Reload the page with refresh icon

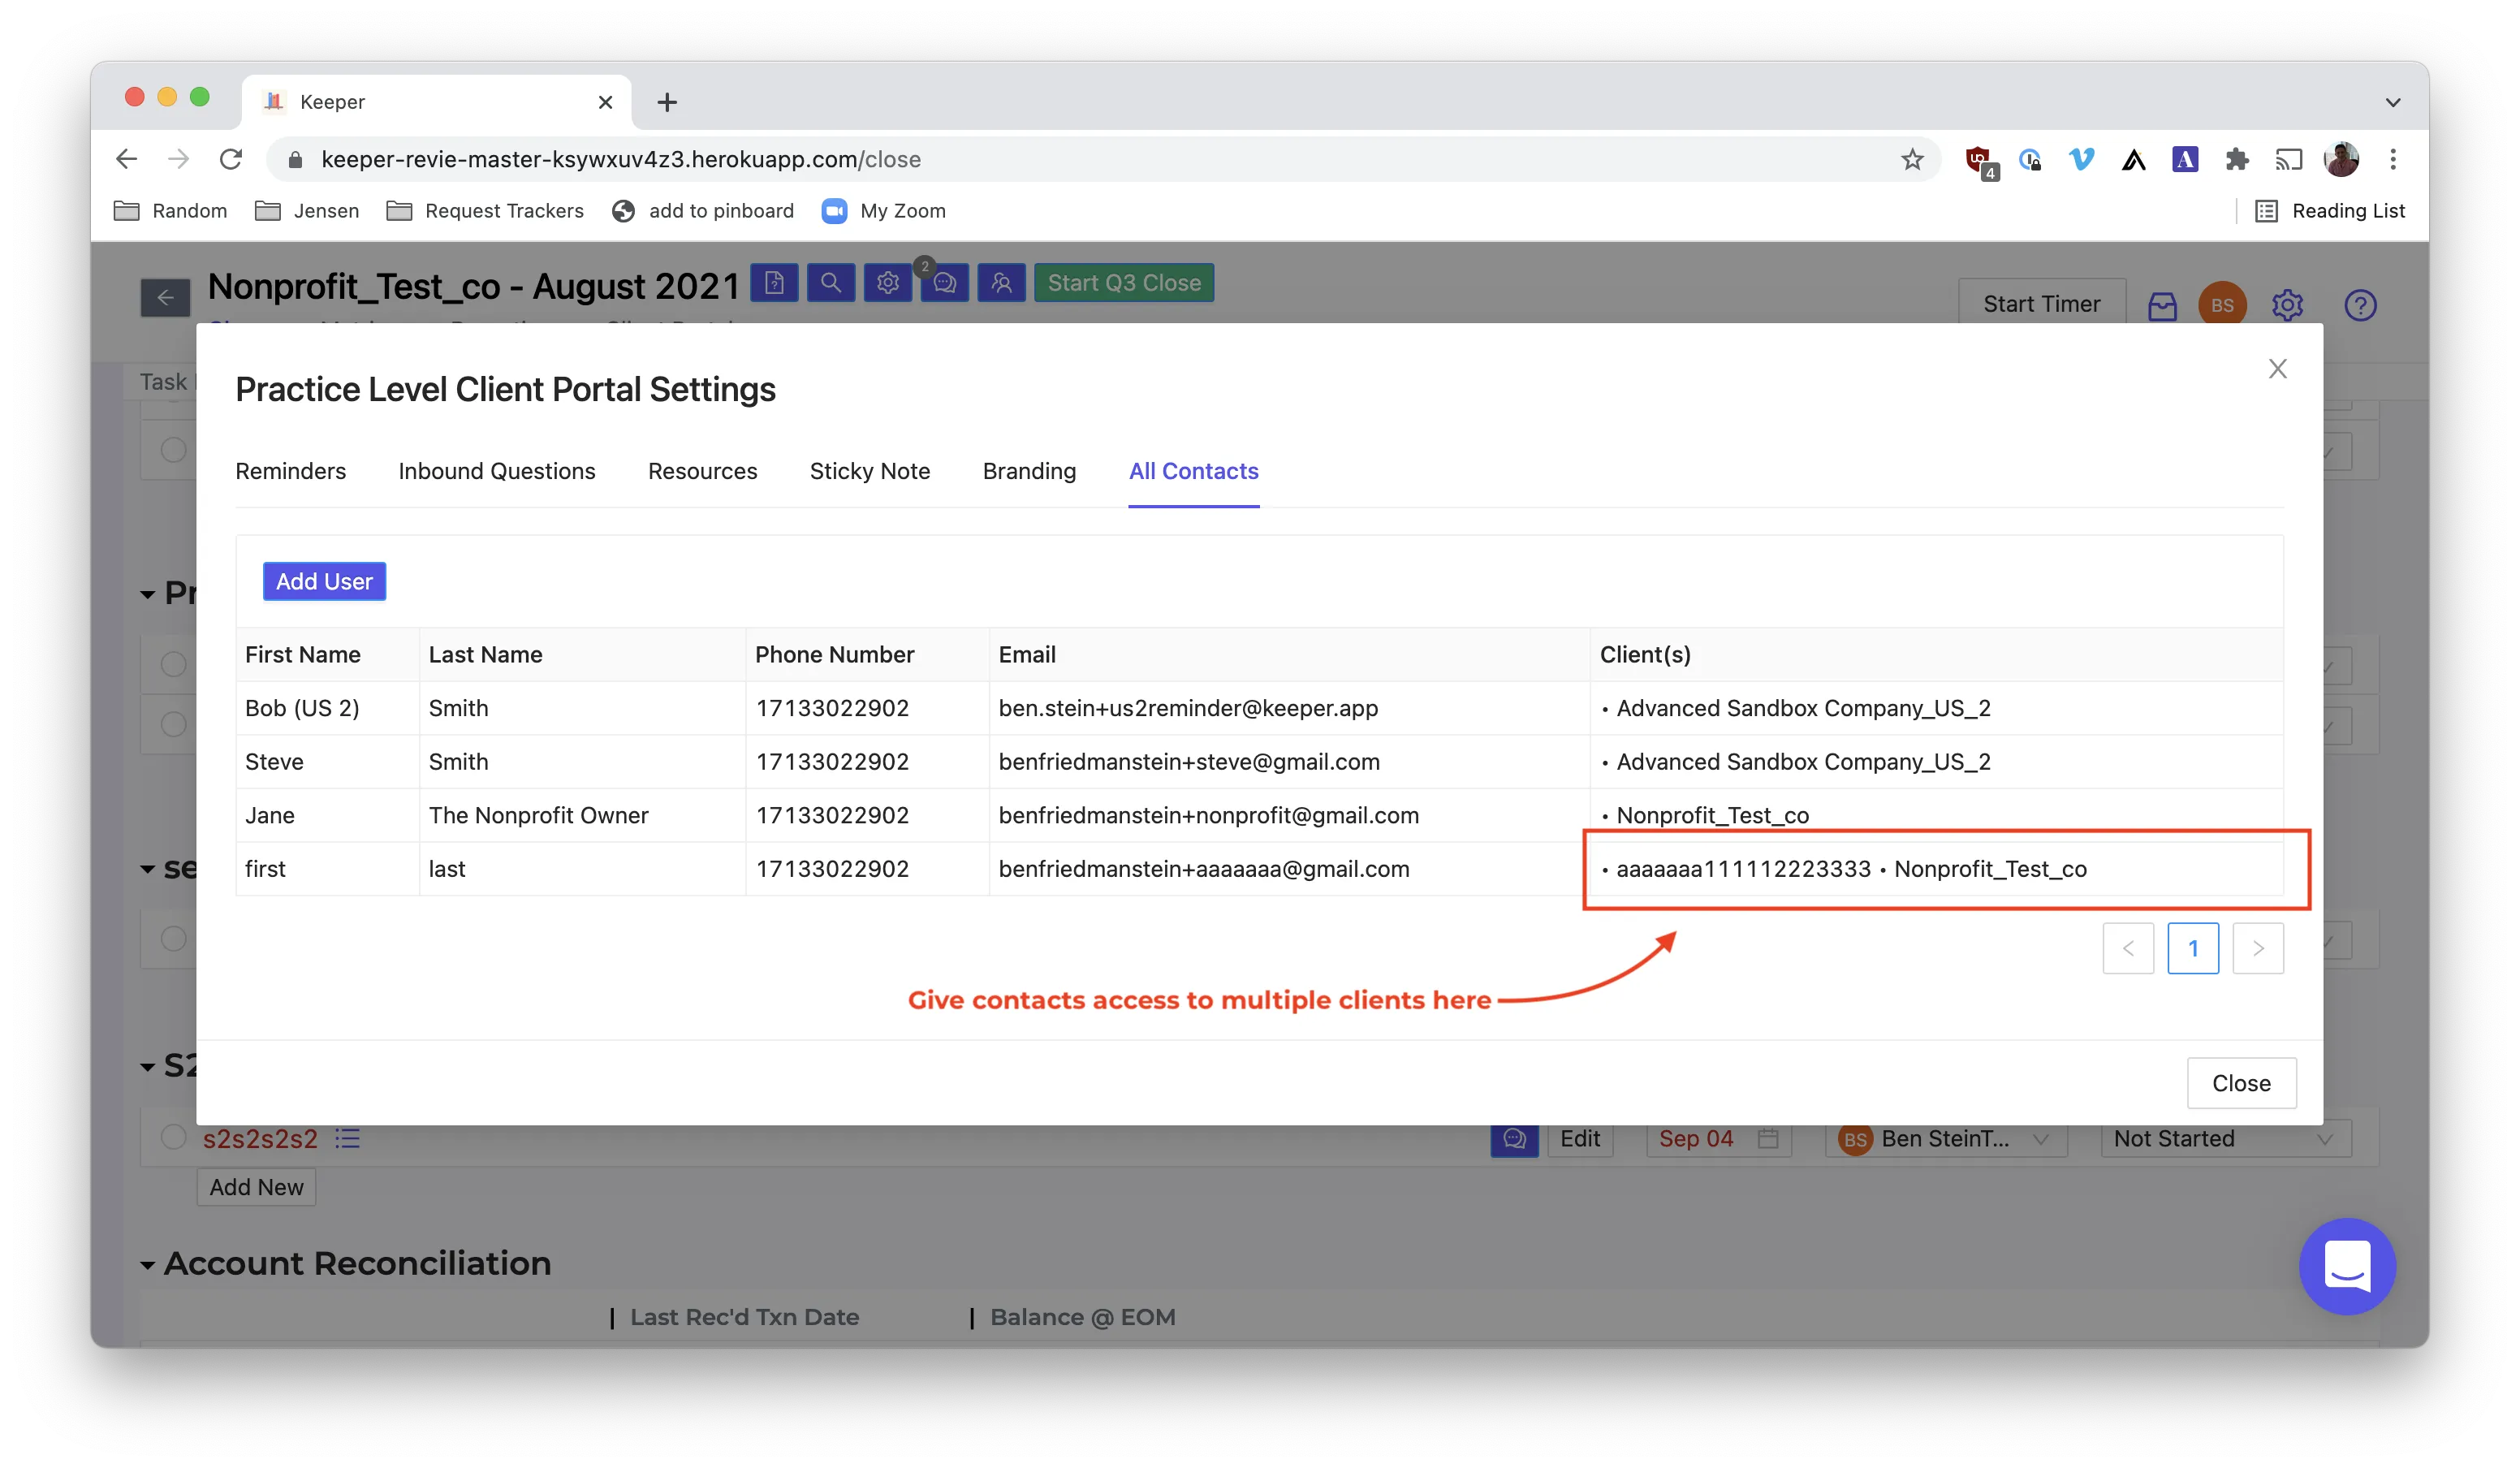[x=231, y=159]
